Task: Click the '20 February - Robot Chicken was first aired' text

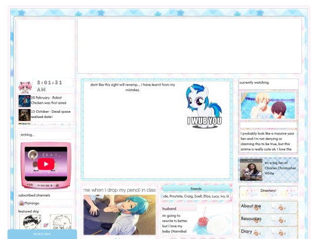Action: coord(49,100)
